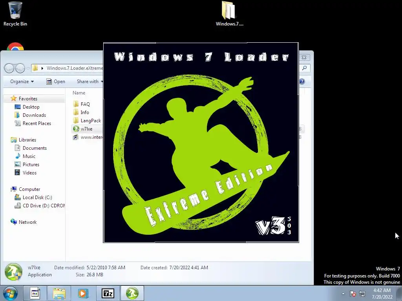Open the Recycle Bin desktop icon

tap(15, 14)
